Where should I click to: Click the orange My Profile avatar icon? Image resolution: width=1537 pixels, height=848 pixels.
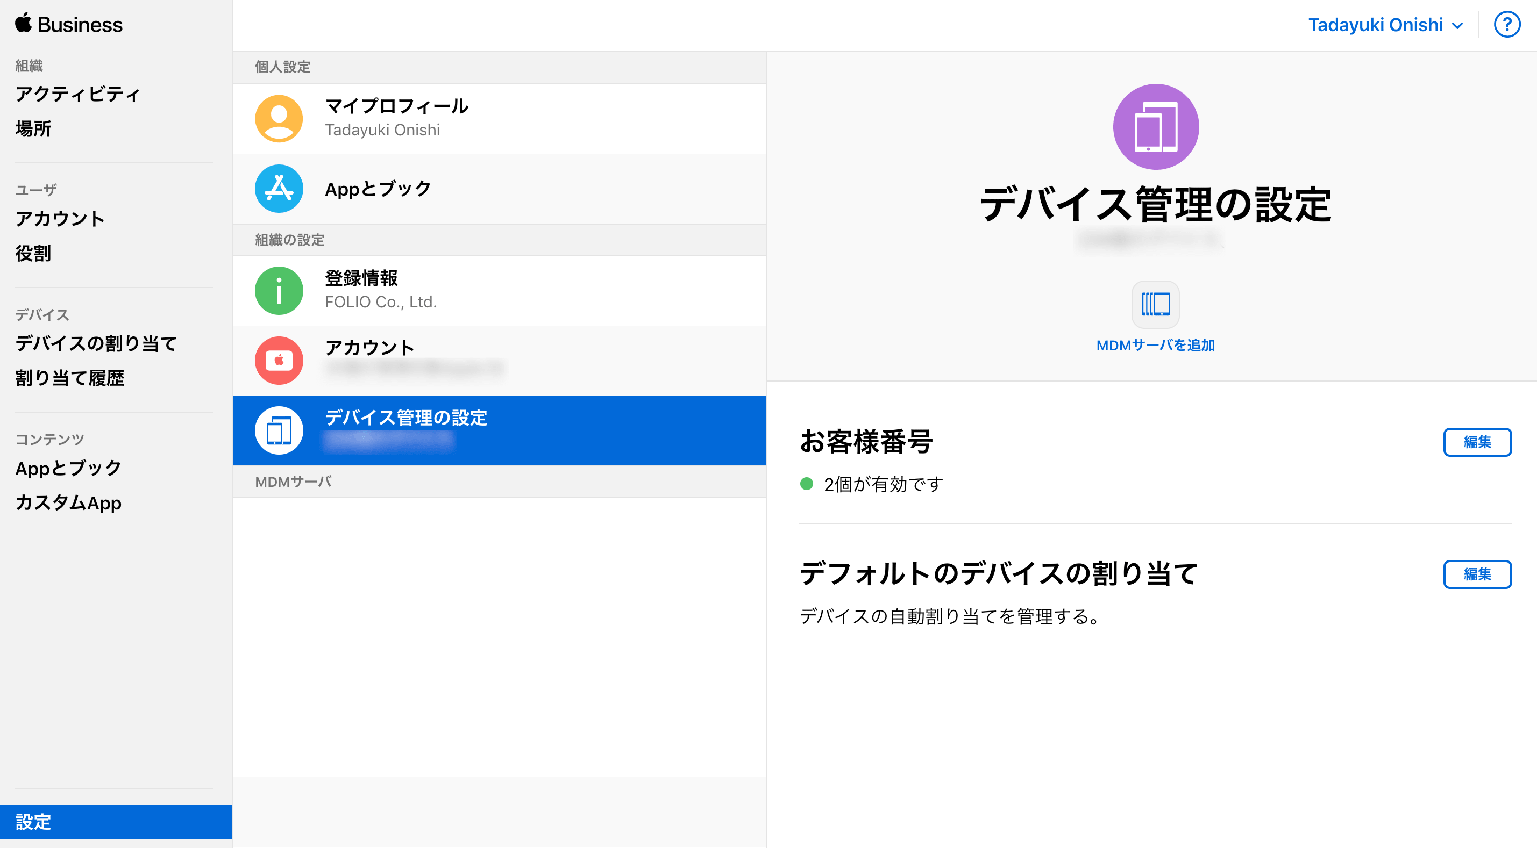(279, 119)
